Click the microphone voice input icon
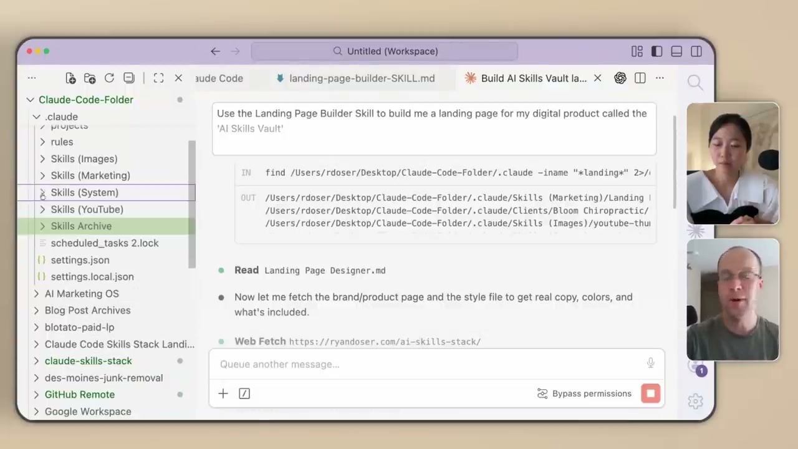The height and width of the screenshot is (449, 798). click(x=650, y=364)
